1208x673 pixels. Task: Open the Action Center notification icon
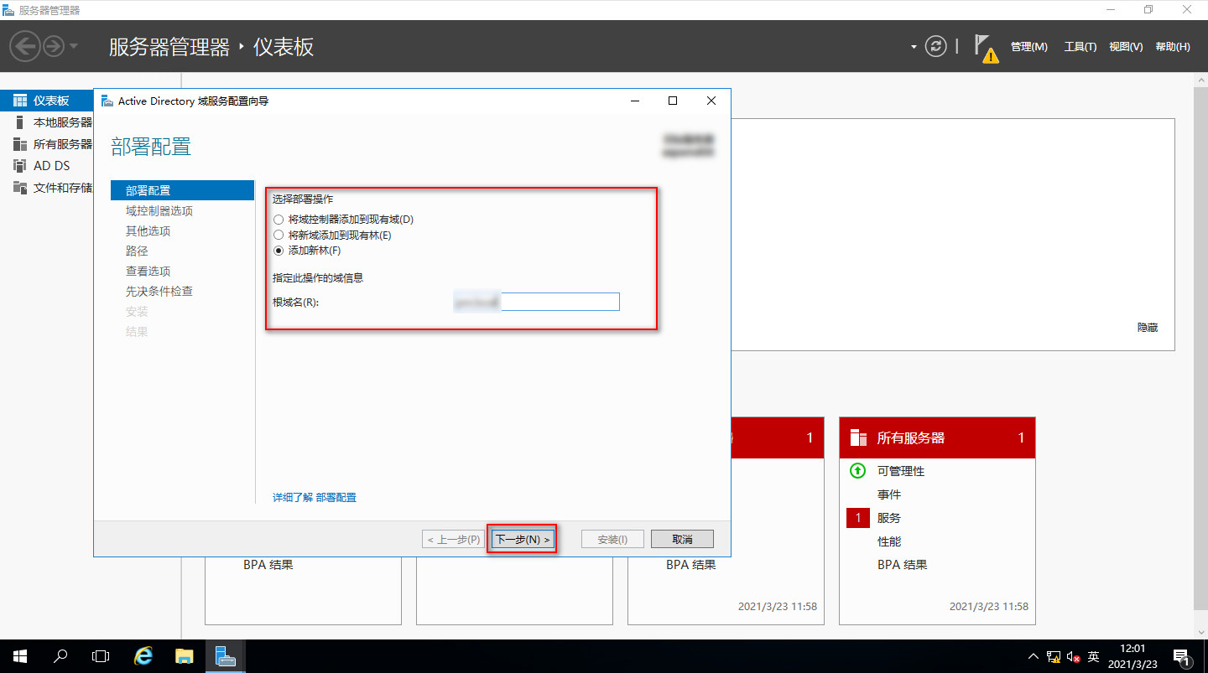[1182, 657]
